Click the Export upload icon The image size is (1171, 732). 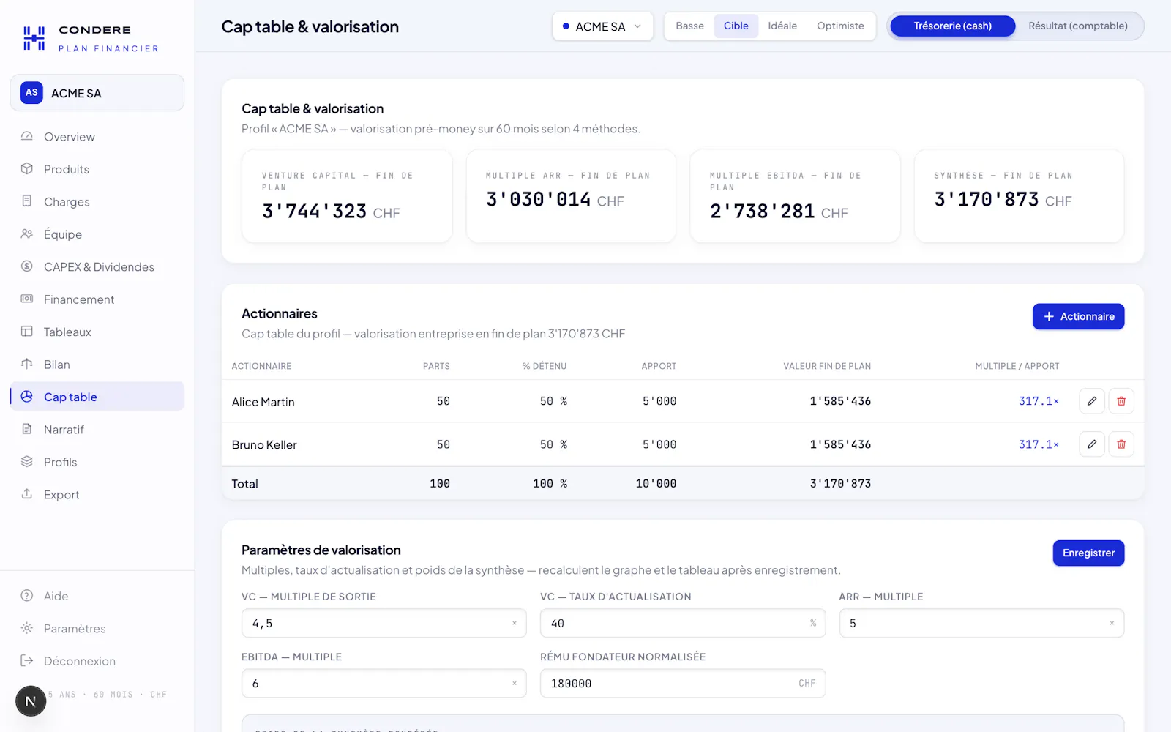pos(27,494)
